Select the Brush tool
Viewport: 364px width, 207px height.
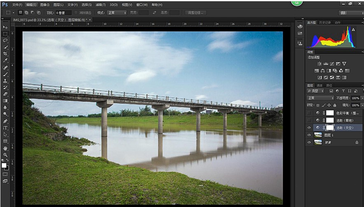pos(5,74)
